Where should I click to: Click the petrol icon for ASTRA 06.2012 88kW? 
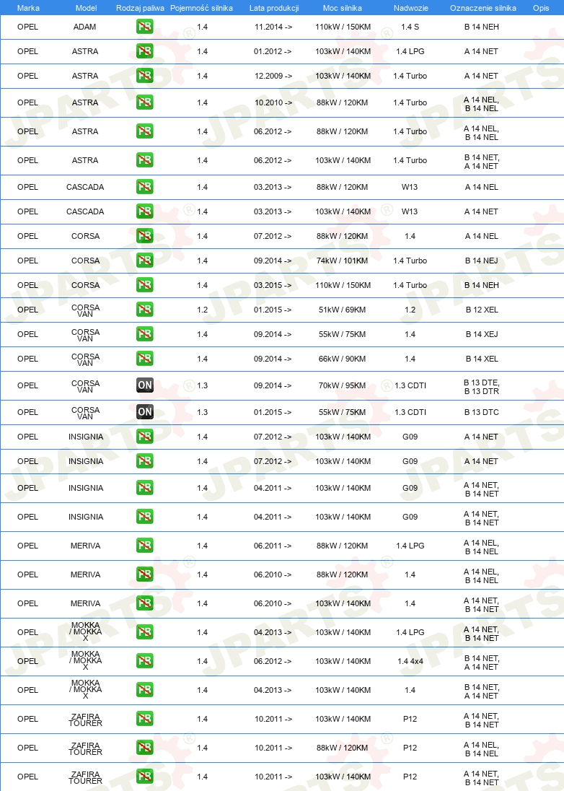[145, 131]
